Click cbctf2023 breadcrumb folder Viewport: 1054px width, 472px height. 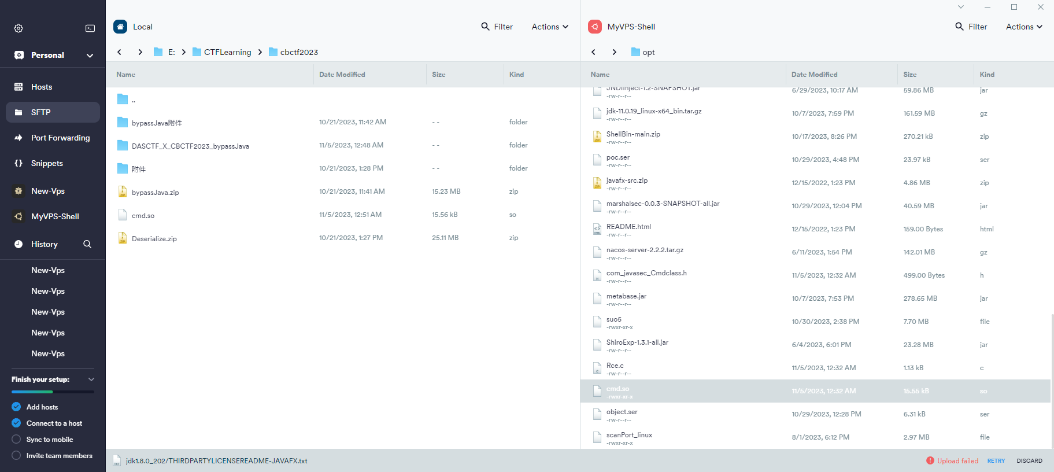(294, 52)
